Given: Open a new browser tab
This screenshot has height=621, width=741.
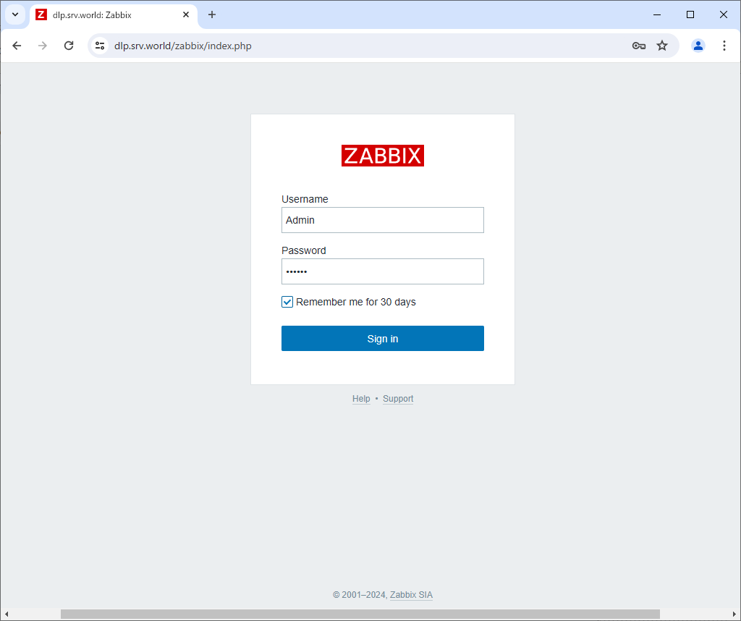Looking at the screenshot, I should click(212, 14).
